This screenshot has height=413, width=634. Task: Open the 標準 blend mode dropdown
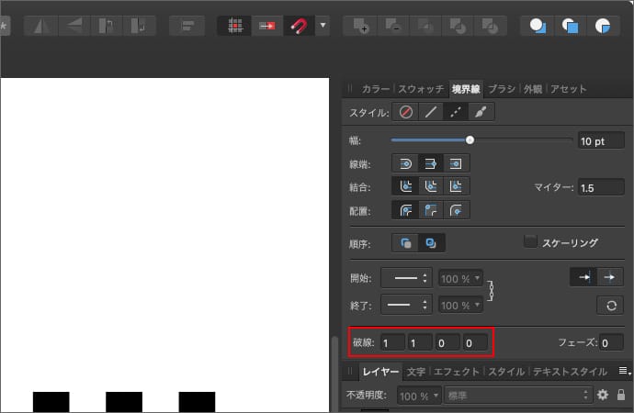click(x=516, y=395)
